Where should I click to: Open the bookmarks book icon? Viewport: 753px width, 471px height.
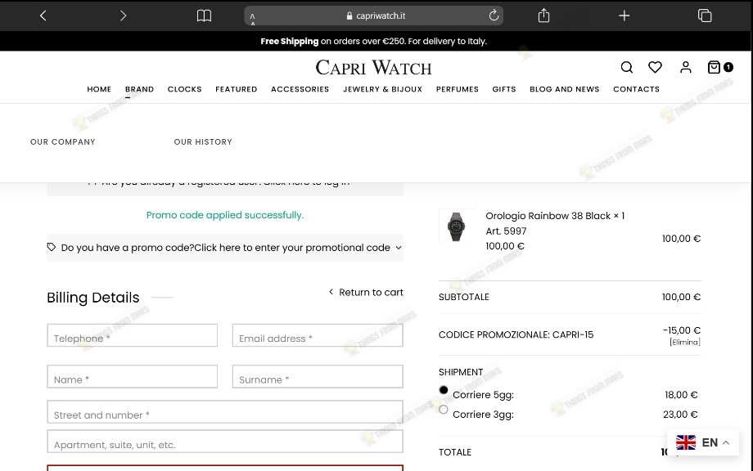(204, 16)
